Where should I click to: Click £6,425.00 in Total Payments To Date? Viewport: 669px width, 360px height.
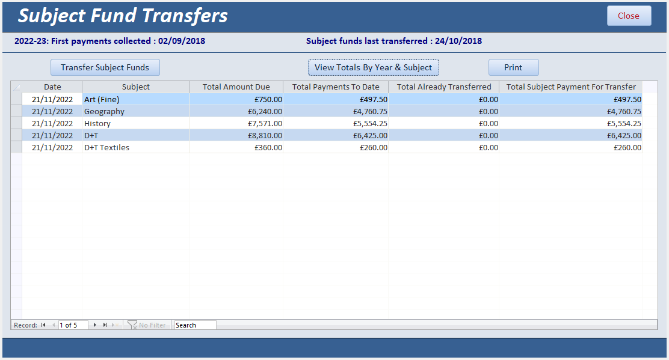[336, 135]
